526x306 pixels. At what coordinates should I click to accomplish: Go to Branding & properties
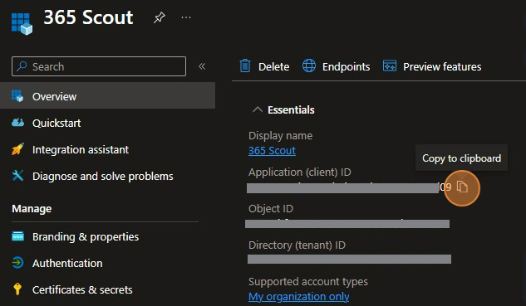pyautogui.click(x=86, y=236)
